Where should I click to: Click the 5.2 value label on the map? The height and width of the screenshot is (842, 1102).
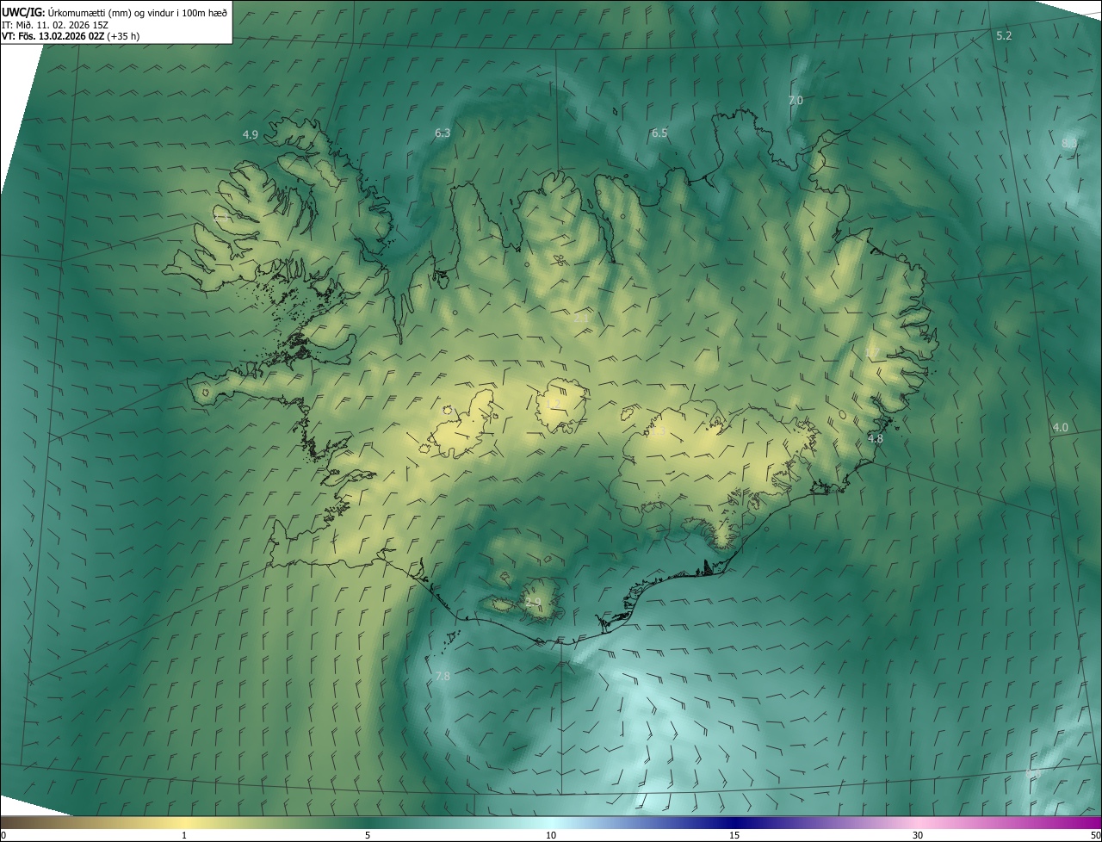click(1004, 35)
